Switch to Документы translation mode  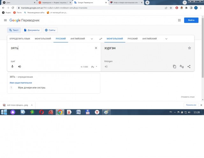pyautogui.click(x=32, y=30)
